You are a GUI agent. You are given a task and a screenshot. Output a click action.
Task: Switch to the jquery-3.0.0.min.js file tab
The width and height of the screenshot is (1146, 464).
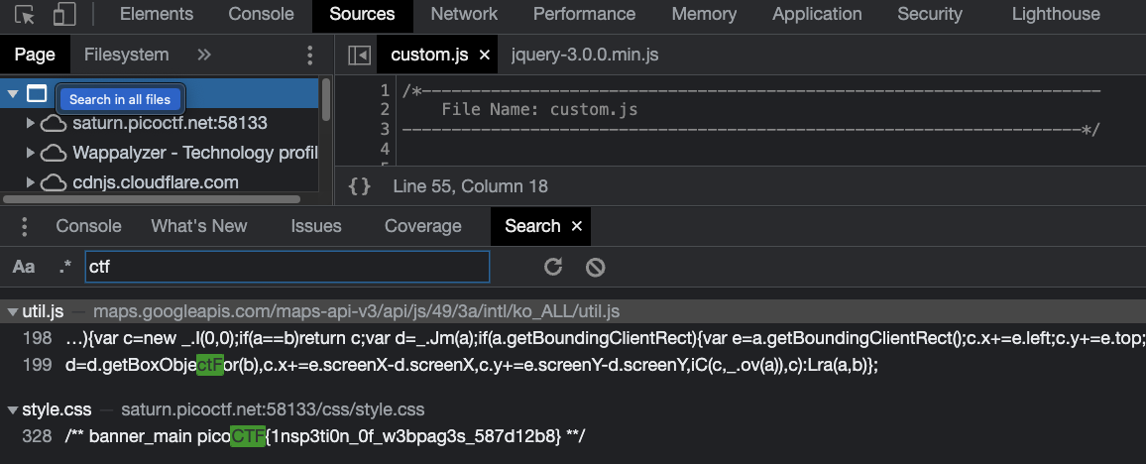tap(584, 56)
